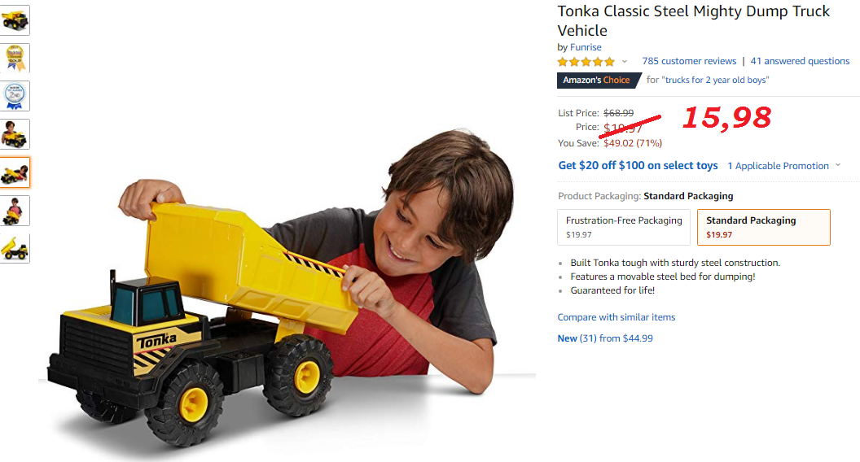Open Get $20 off $100 promotion
This screenshot has width=860, height=462.
pyautogui.click(x=638, y=165)
